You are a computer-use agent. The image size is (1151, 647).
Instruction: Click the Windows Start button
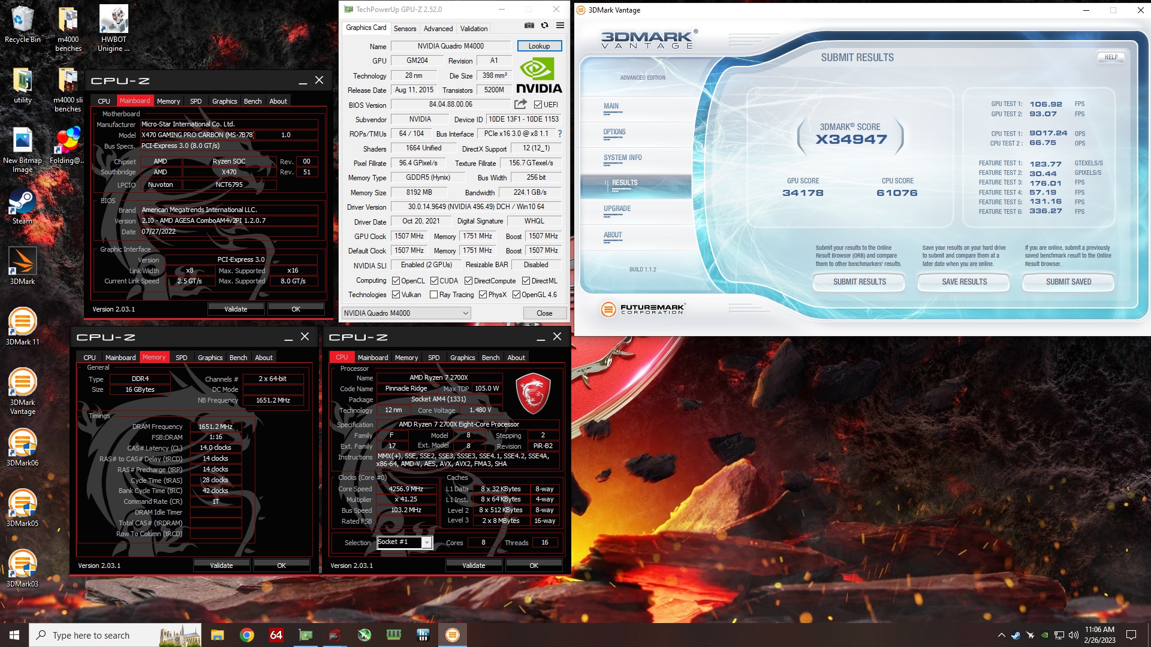pos(14,635)
